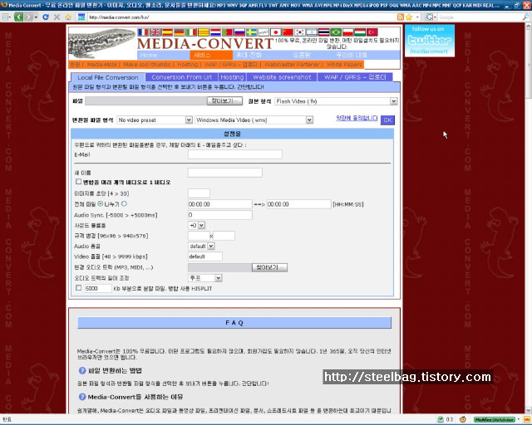Tick the merge multiple videos checkbox
532x425 pixels.
[78, 182]
